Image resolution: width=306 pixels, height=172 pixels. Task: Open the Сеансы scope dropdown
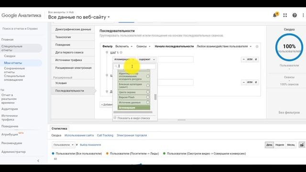tap(143, 46)
